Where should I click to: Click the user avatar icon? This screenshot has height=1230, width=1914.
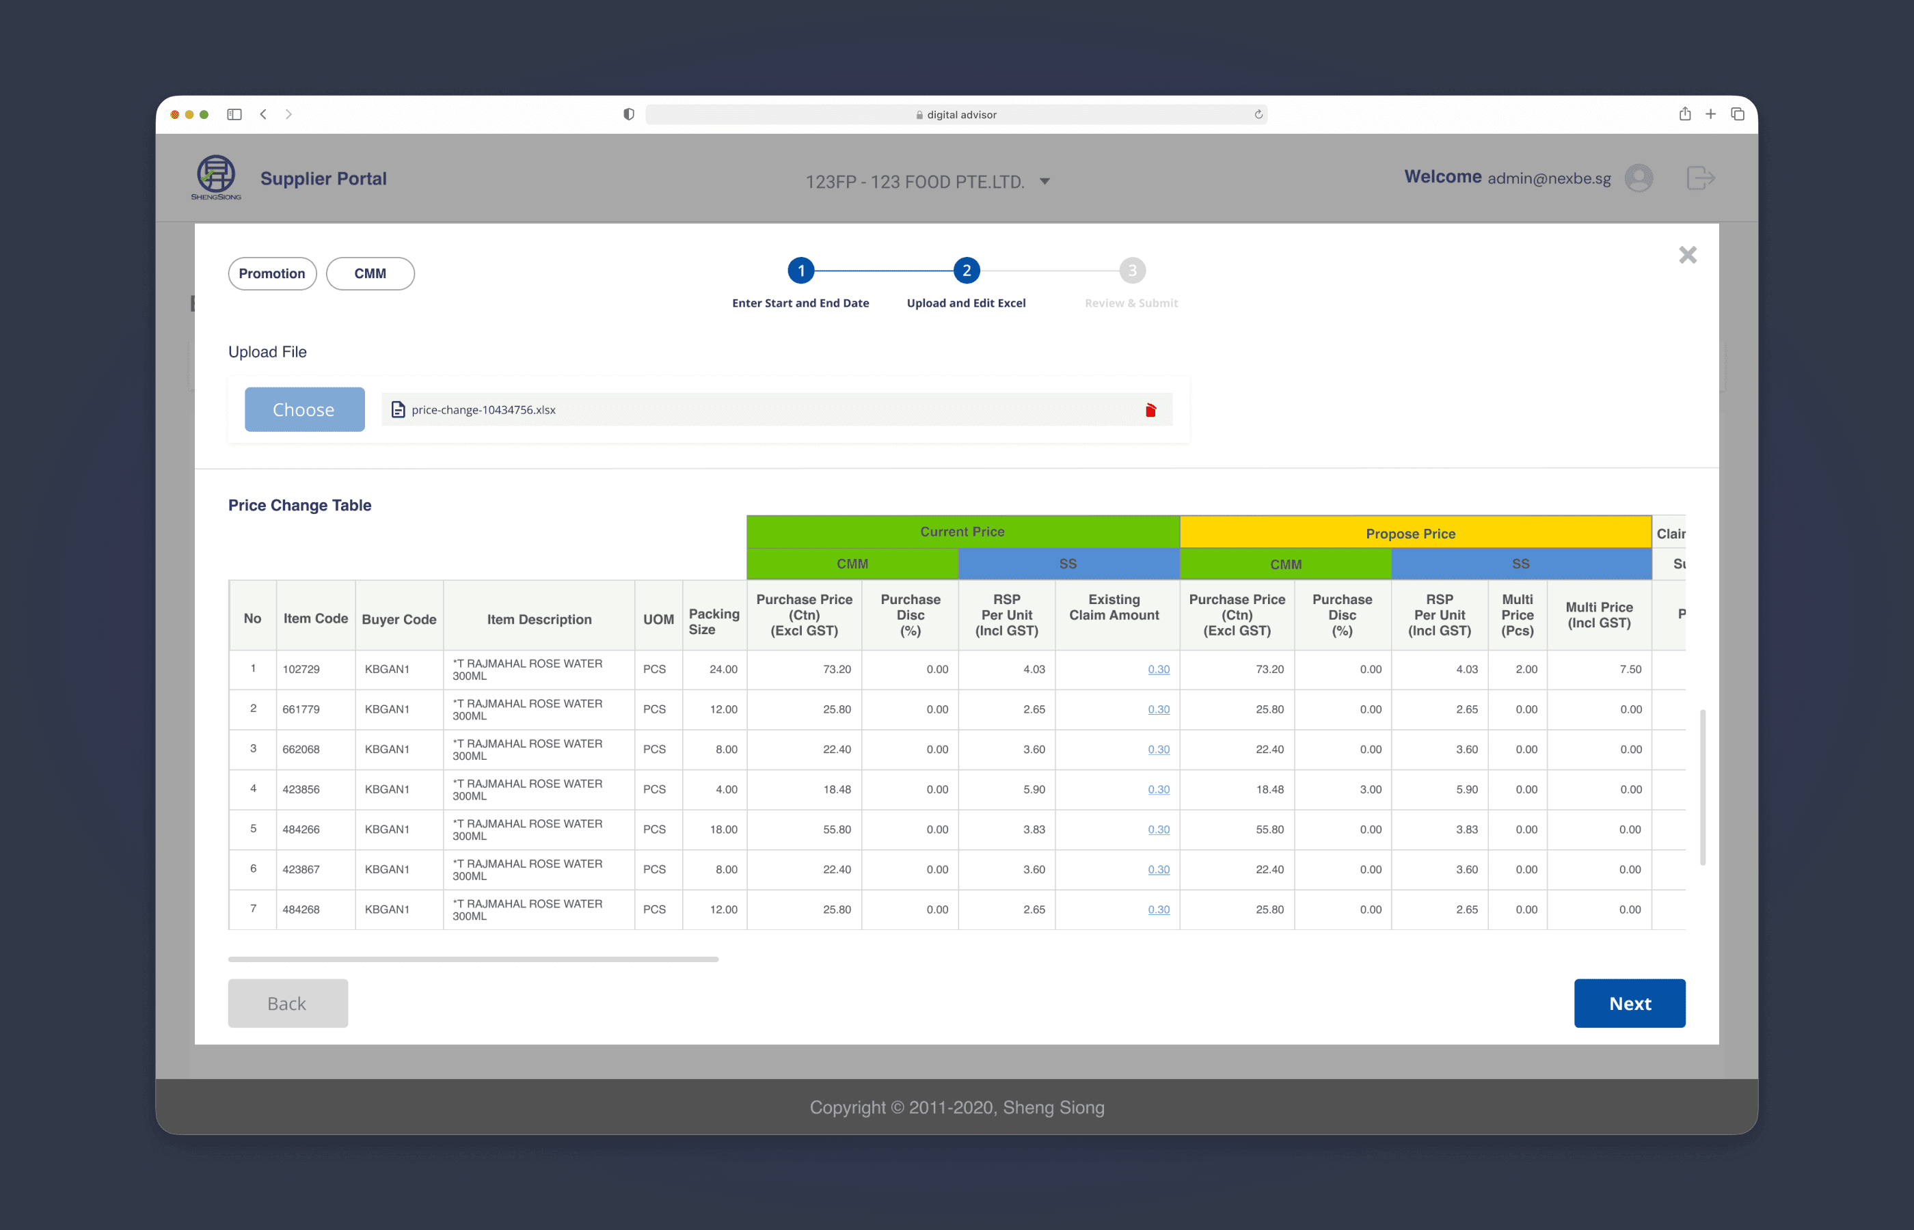coord(1639,177)
